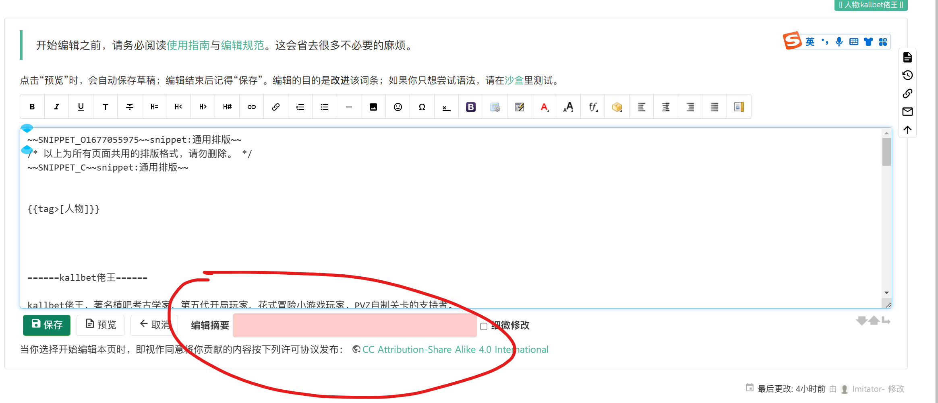Click the 人物:kallbet佬王 page tag
The width and height of the screenshot is (938, 403).
click(x=870, y=5)
